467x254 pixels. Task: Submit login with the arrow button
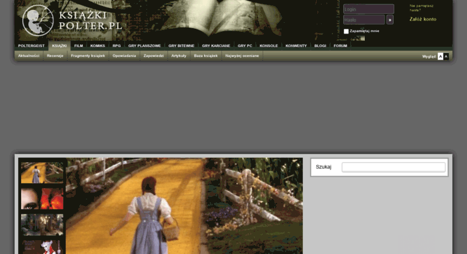coord(390,20)
